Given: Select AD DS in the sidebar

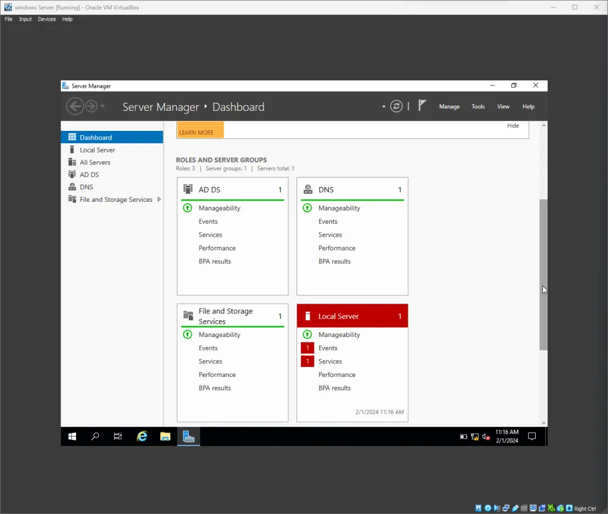Looking at the screenshot, I should [x=112, y=174].
